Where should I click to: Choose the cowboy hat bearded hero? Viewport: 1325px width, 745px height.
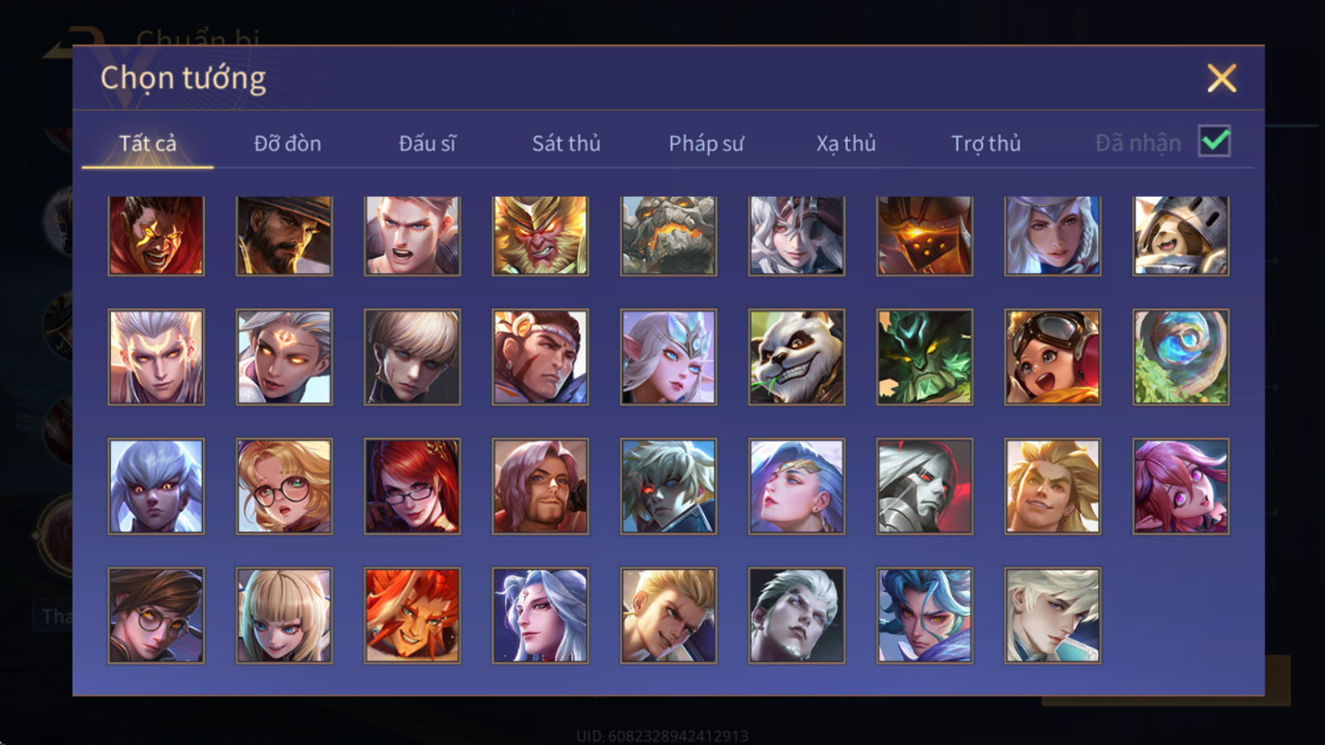(284, 235)
